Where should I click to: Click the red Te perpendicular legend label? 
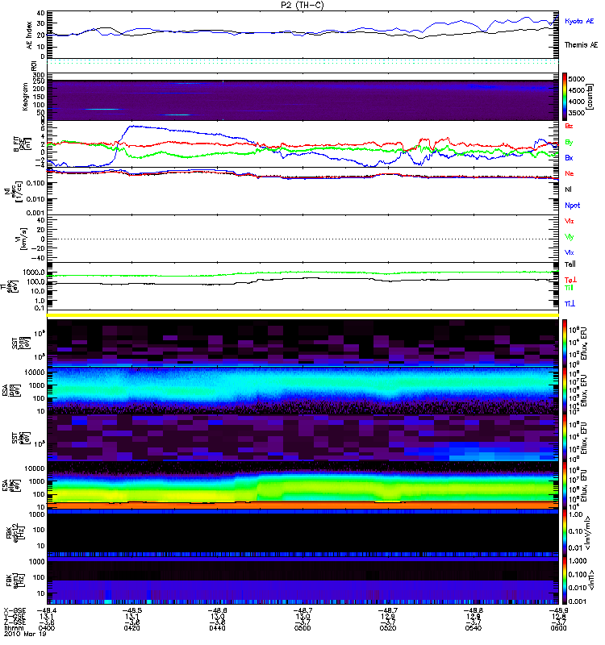tap(570, 280)
